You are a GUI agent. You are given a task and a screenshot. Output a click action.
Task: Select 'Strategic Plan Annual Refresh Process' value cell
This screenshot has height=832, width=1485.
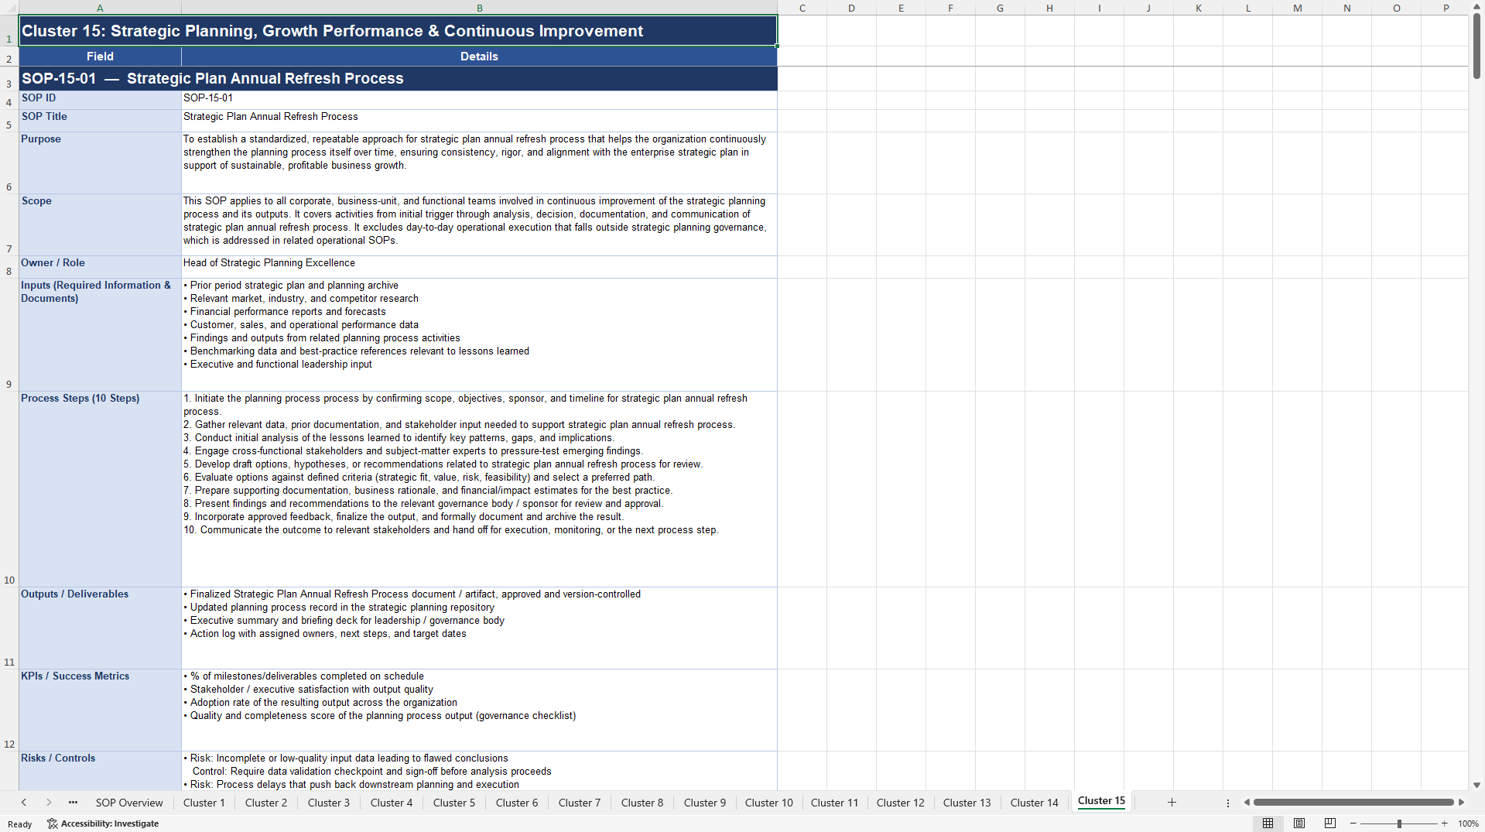click(480, 121)
